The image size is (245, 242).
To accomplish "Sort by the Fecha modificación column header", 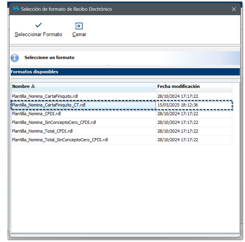I will point(179,86).
